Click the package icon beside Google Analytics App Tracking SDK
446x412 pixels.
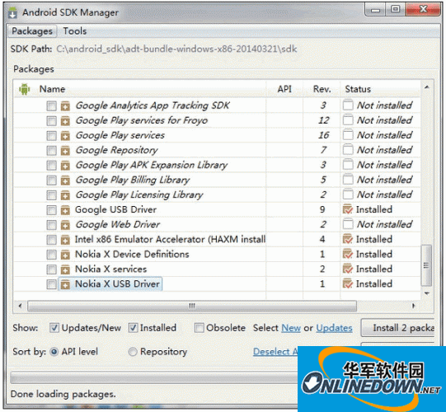pyautogui.click(x=65, y=105)
